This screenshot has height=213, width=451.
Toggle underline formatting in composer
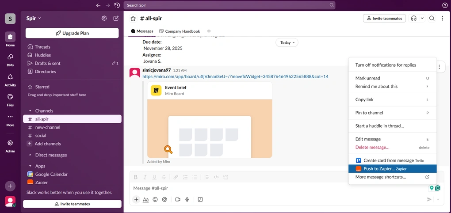coord(154,177)
